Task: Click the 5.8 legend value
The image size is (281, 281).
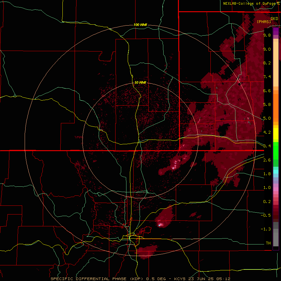Action: pyautogui.click(x=267, y=105)
